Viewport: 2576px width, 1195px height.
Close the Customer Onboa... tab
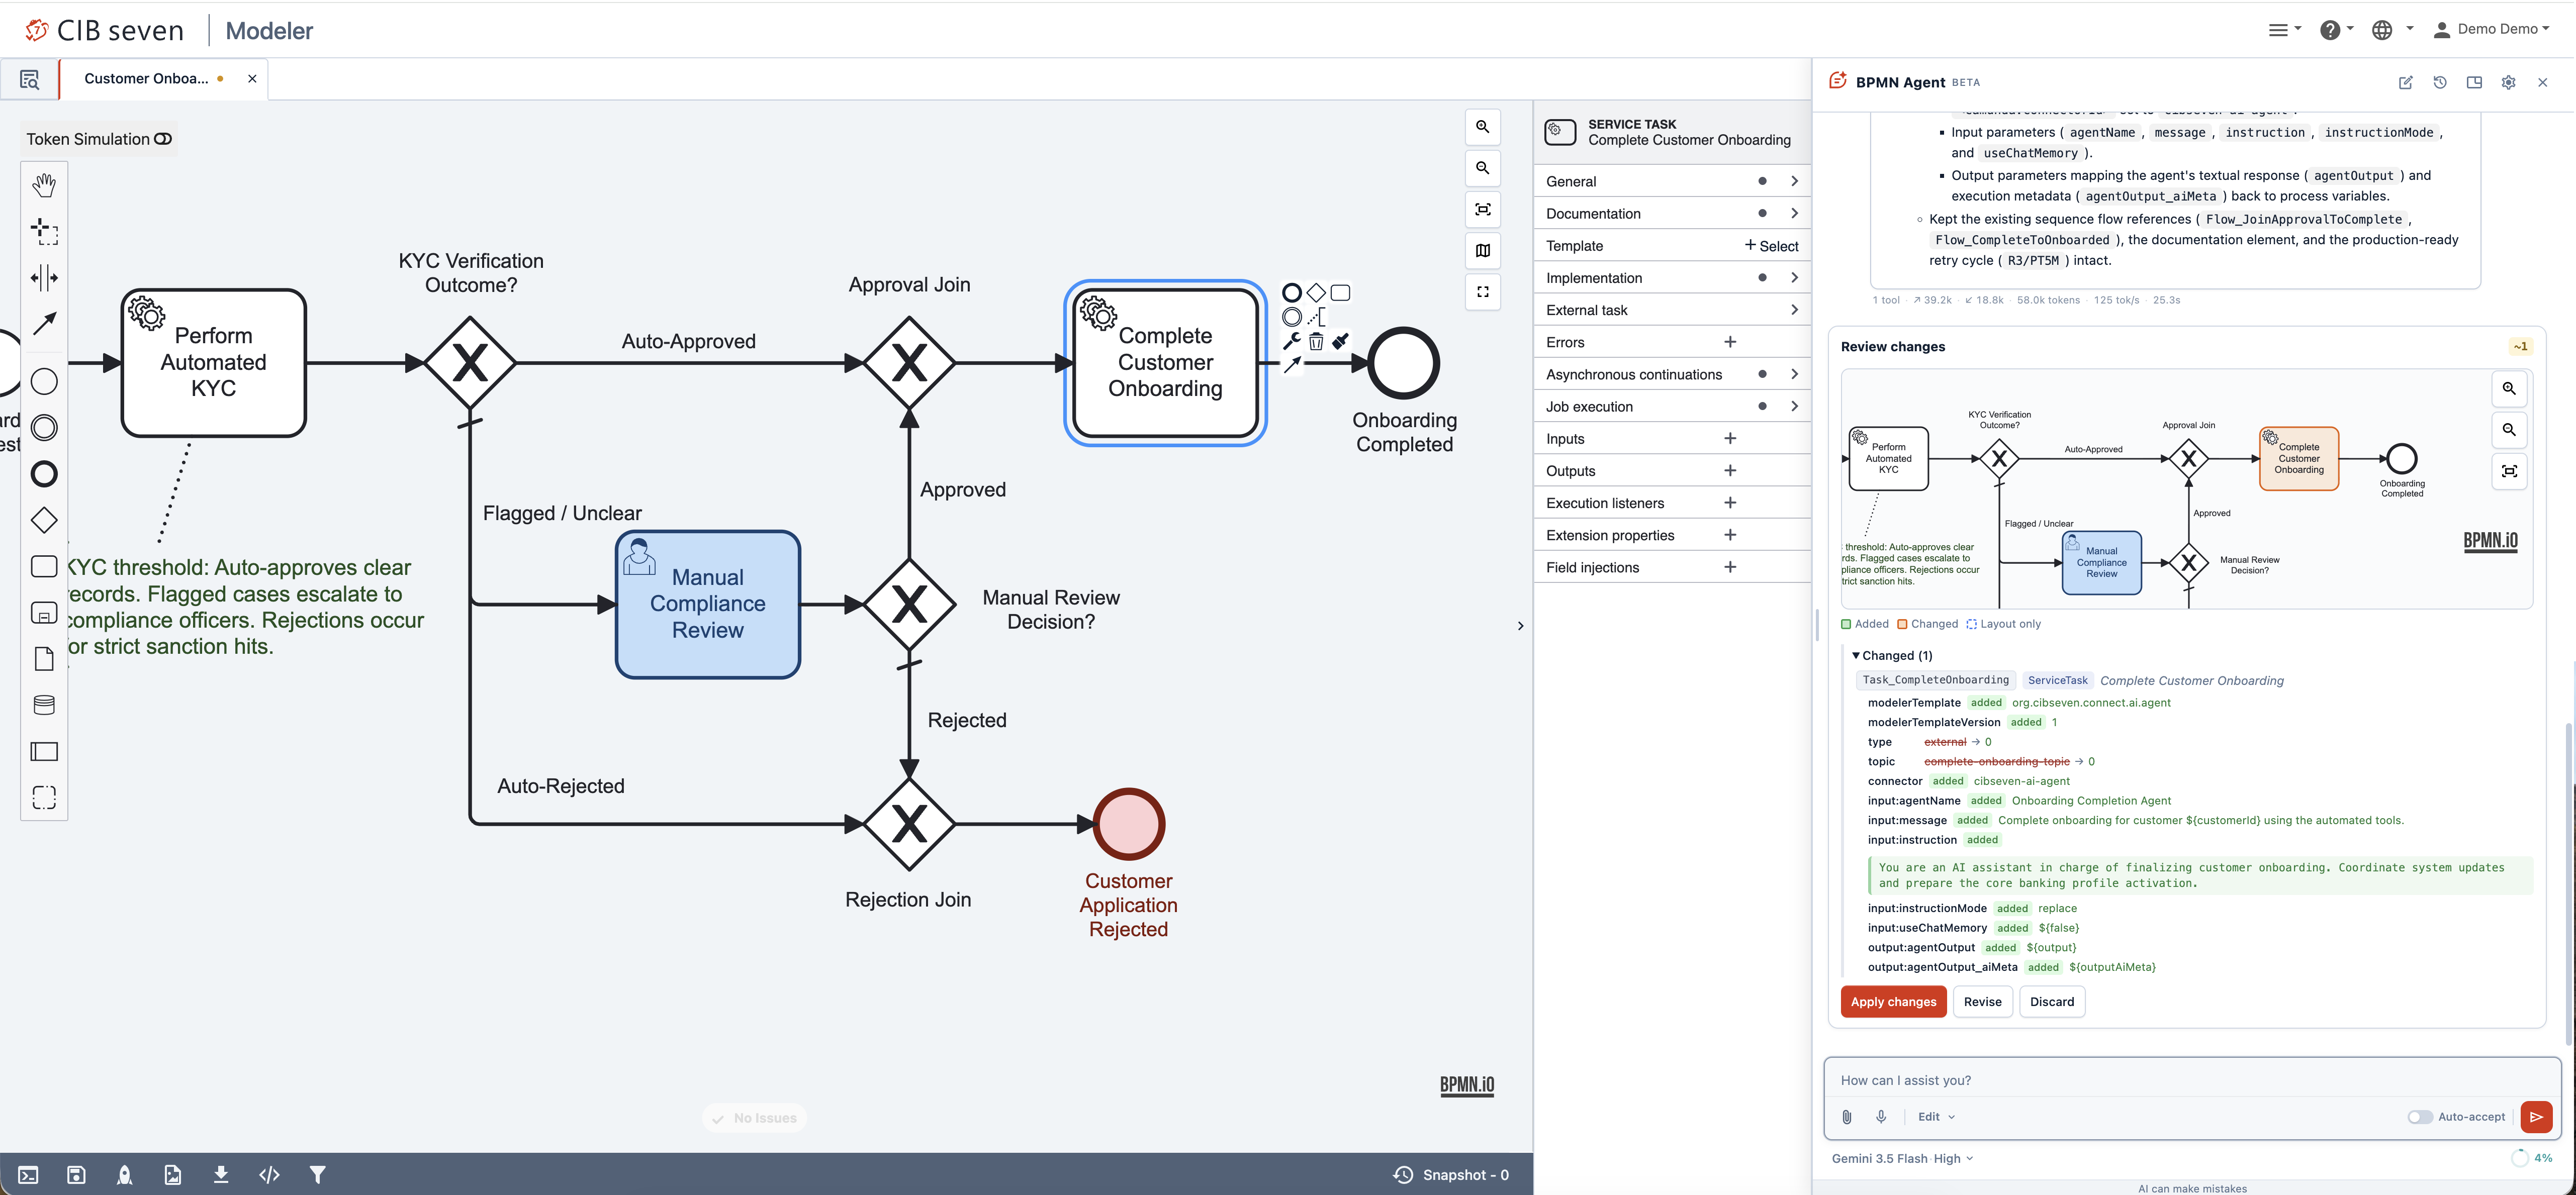pyautogui.click(x=252, y=79)
